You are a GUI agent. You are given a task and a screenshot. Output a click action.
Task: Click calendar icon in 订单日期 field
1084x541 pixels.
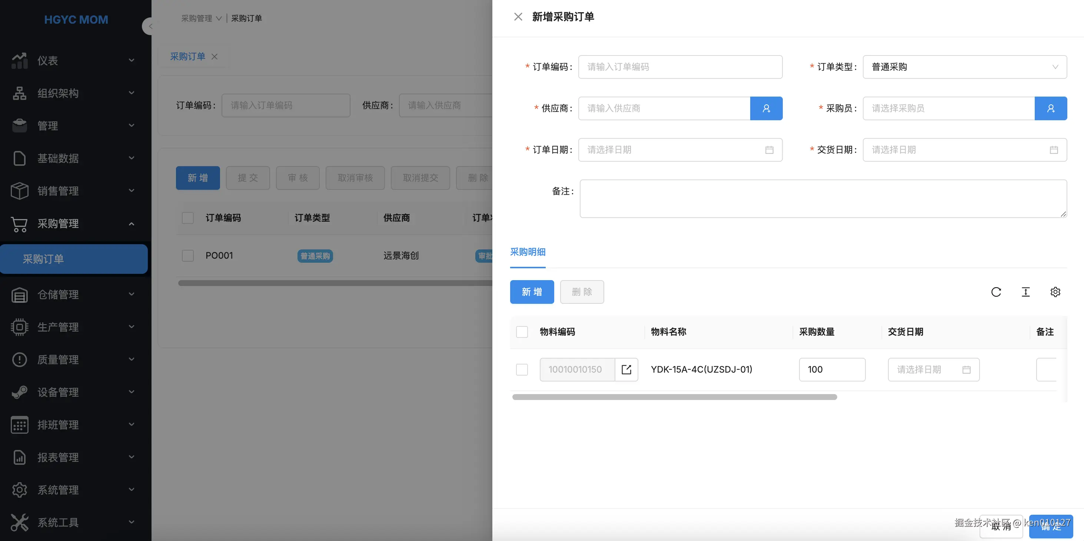[769, 150]
